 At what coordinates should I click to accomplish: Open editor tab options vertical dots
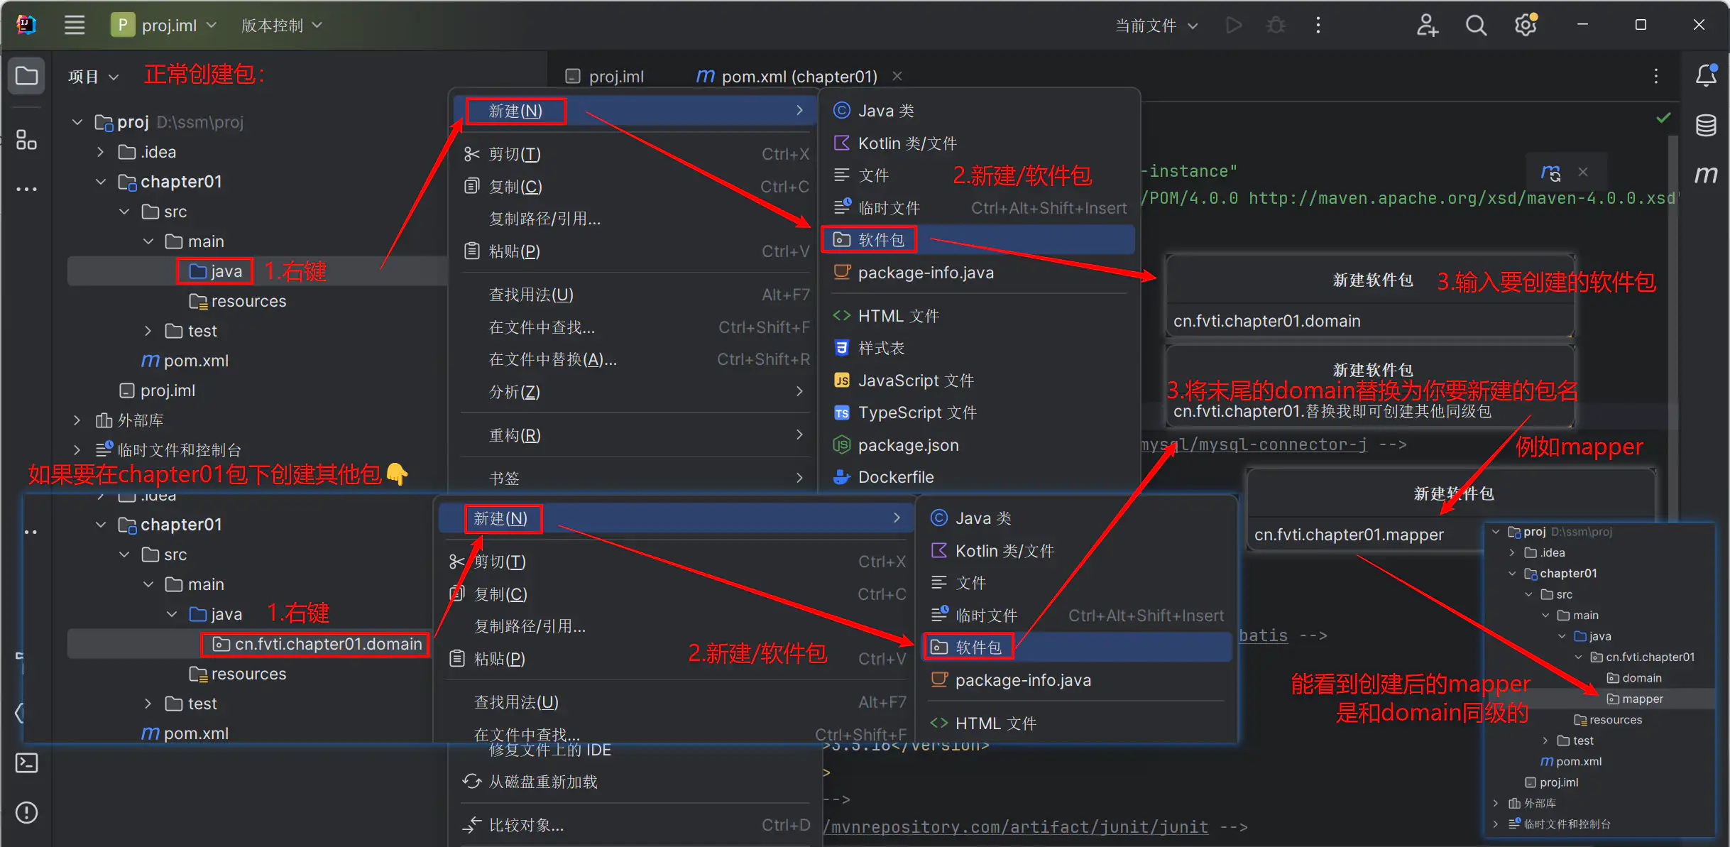pyautogui.click(x=1656, y=76)
